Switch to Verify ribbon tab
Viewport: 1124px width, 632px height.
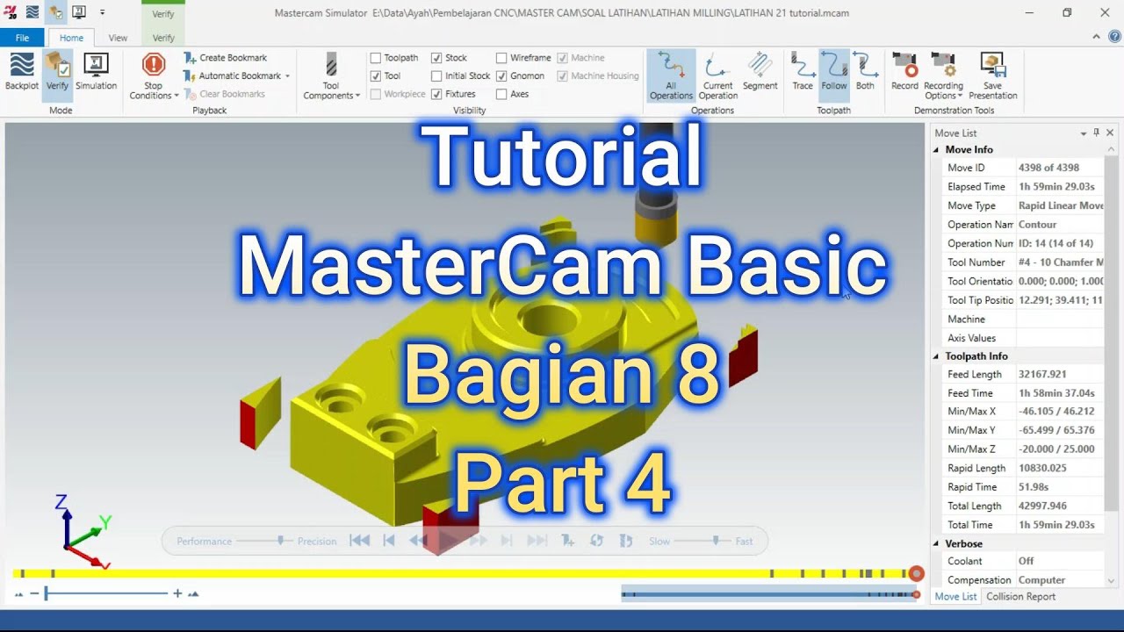pos(163,38)
